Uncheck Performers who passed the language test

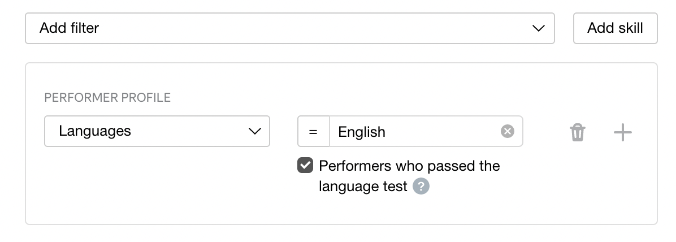pyautogui.click(x=305, y=165)
